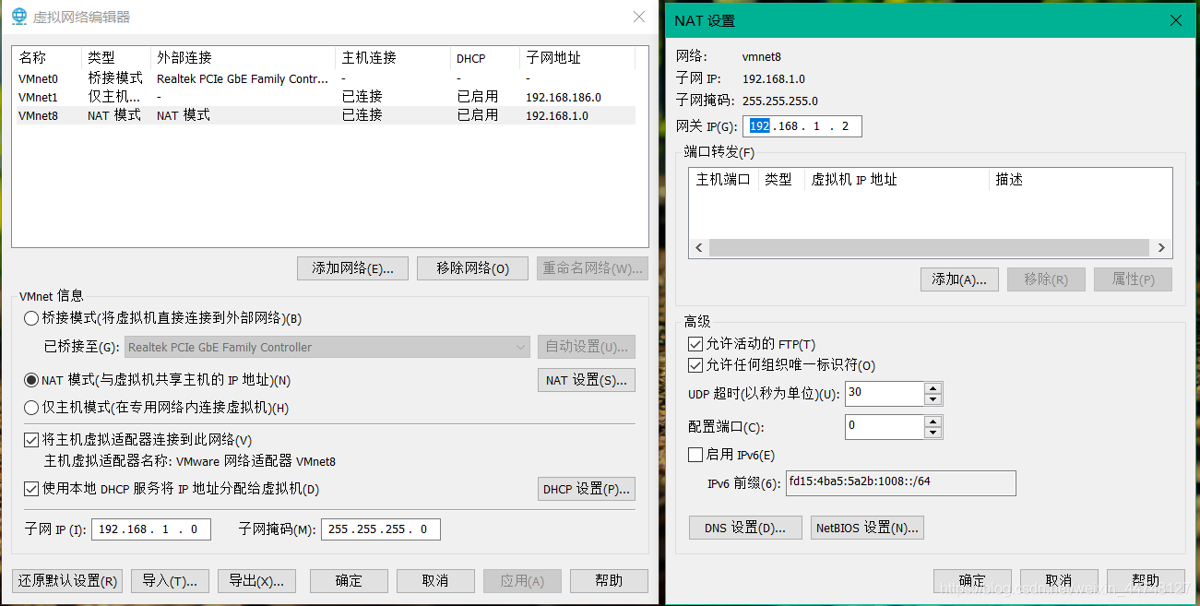
Task: Click UDP 超时 value field
Action: (885, 394)
